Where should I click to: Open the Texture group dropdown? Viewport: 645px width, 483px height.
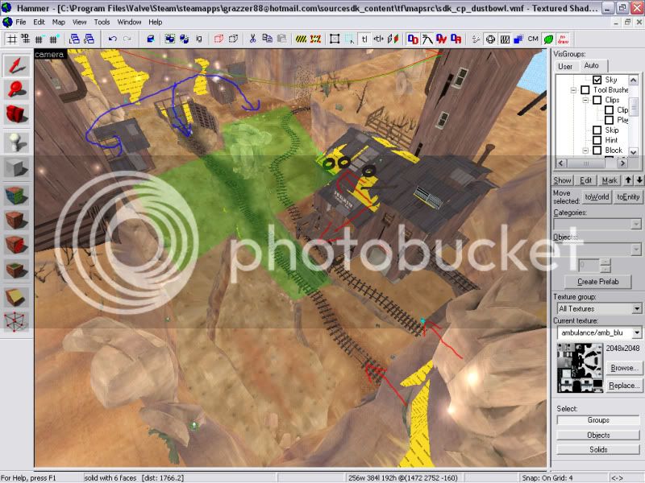coord(637,308)
